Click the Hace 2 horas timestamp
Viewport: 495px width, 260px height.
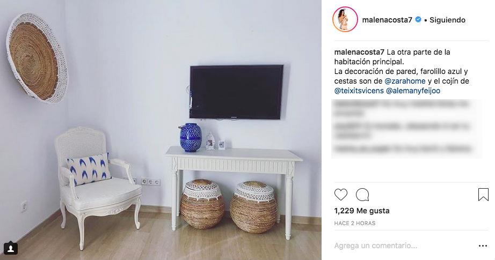click(355, 223)
